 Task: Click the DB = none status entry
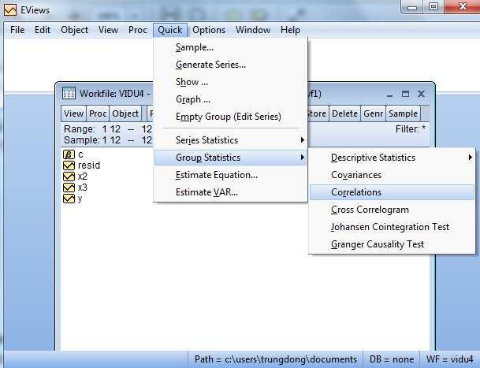(x=392, y=359)
